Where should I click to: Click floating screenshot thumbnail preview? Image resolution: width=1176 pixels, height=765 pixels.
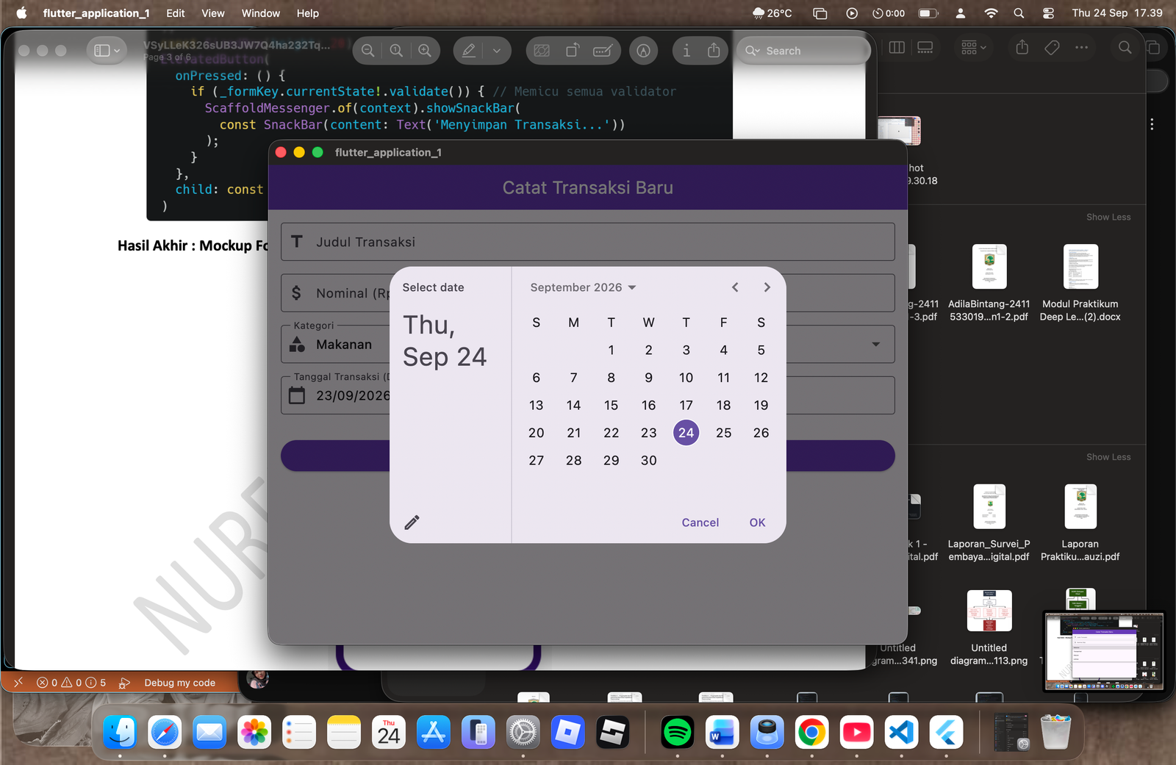coord(1104,651)
